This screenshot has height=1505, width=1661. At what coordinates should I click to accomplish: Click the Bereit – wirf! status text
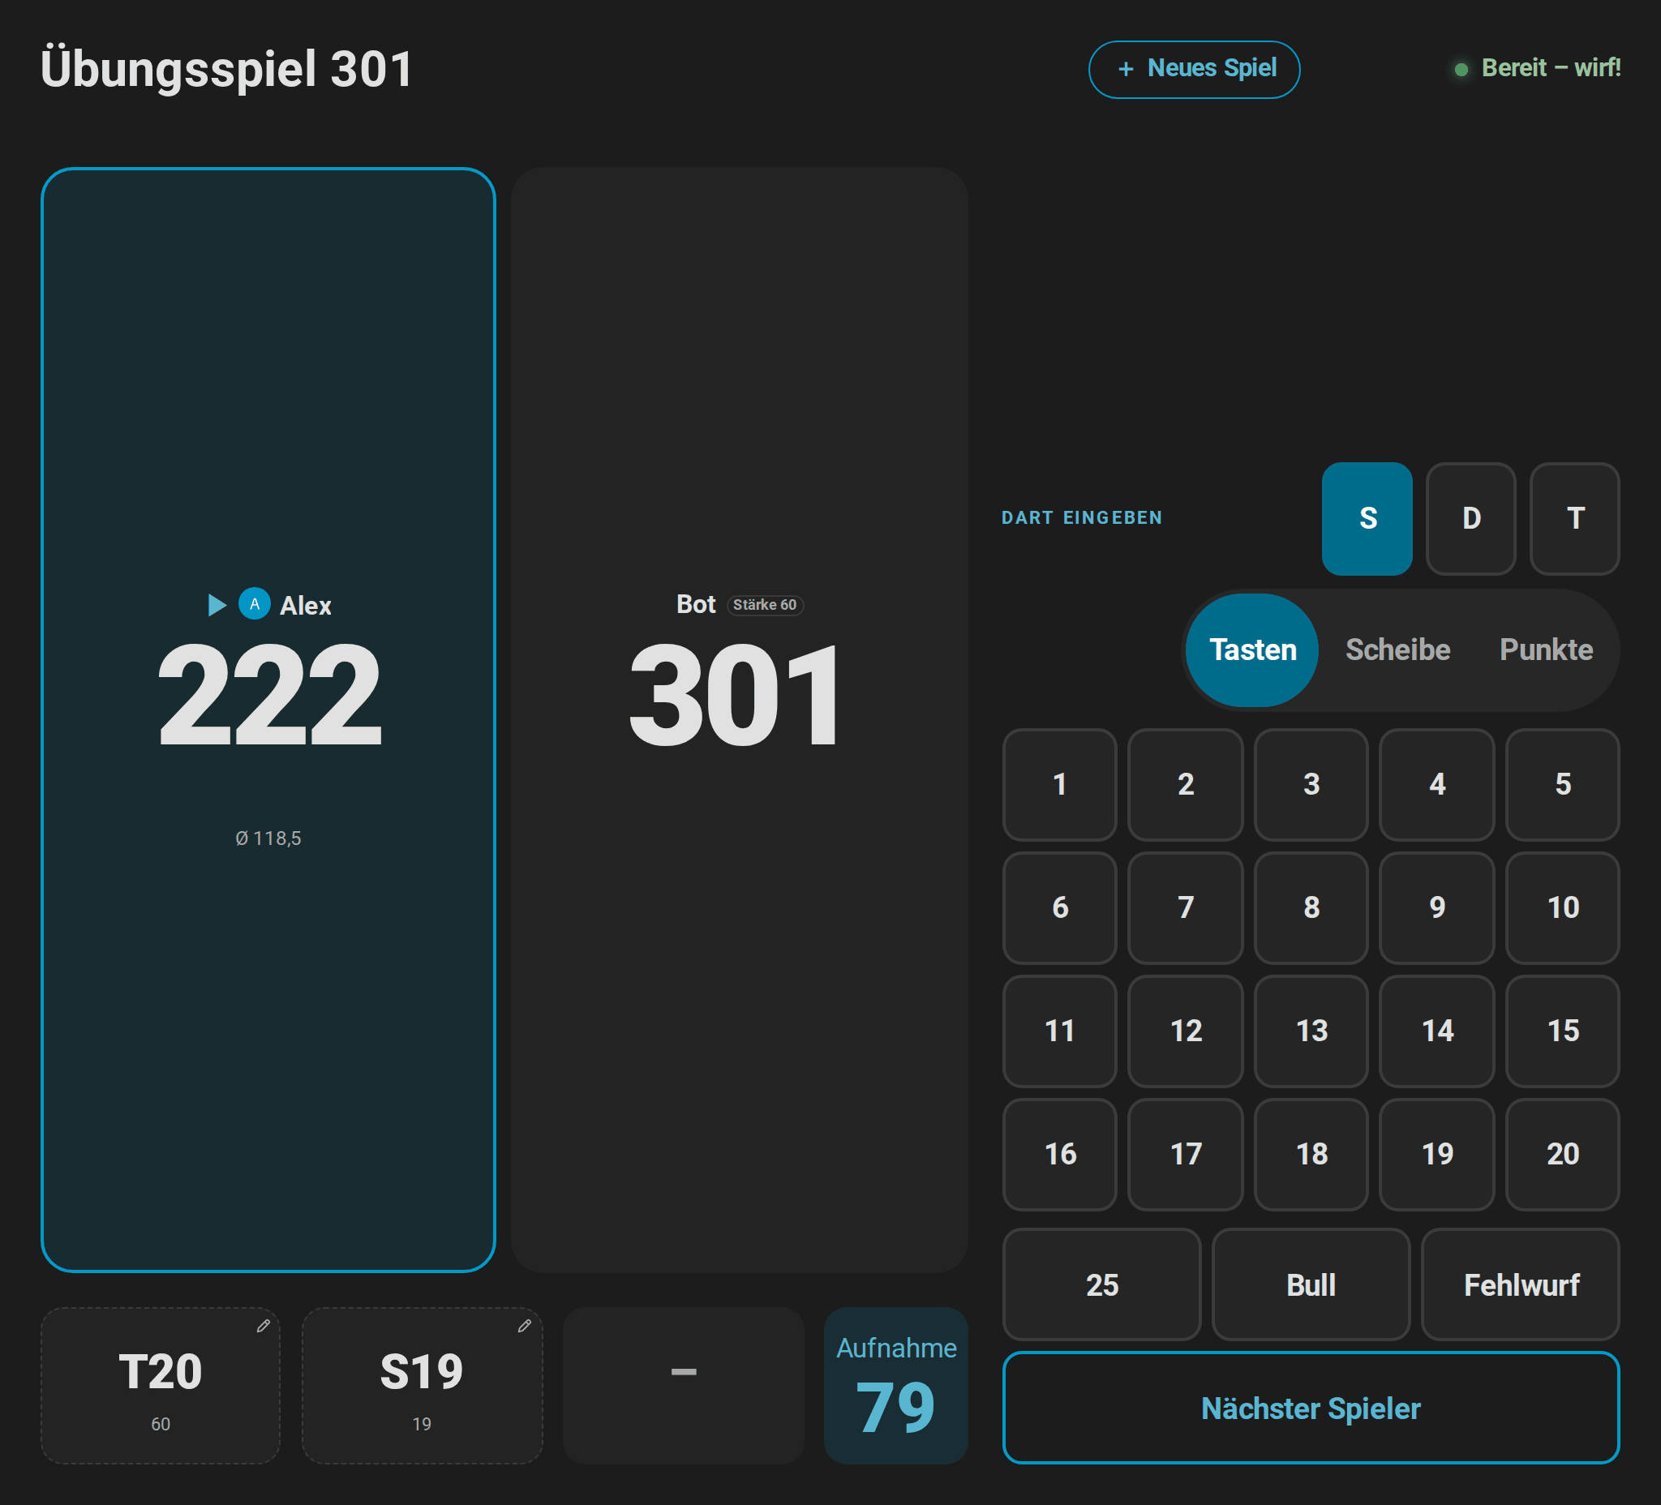(1551, 68)
